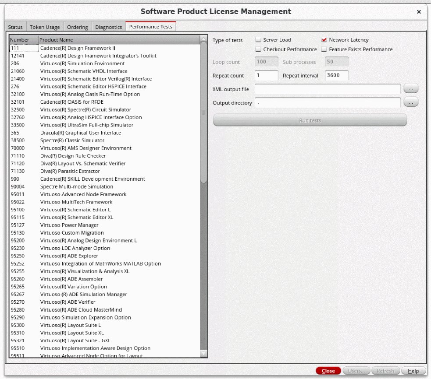431x379 pixels.
Task: Close dialog with the top-right X icon
Action: click(419, 11)
